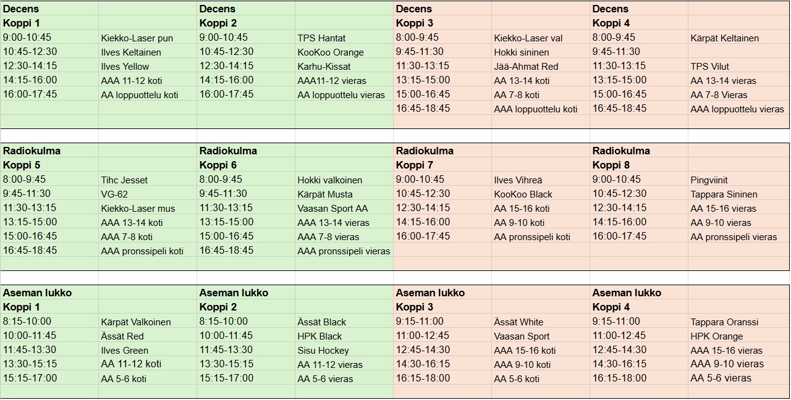Screen dimensions: 791x400
Task: Click the Tappara Sininen cell
Action: click(x=724, y=194)
